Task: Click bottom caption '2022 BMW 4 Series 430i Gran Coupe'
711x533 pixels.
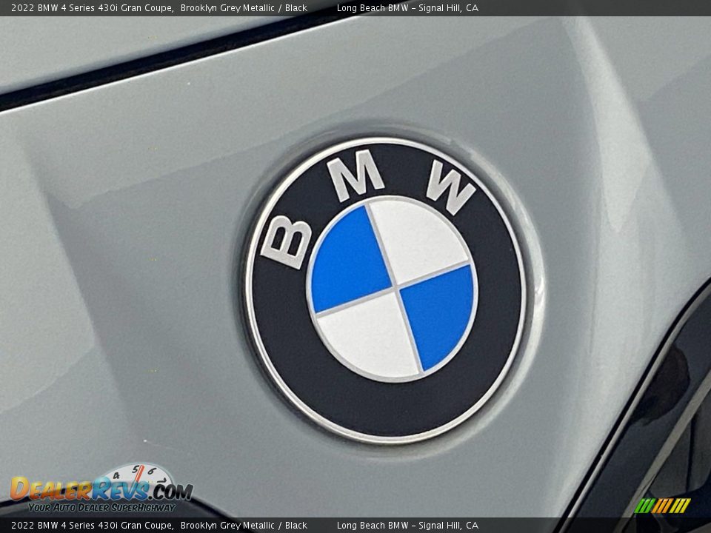Action: 93,526
